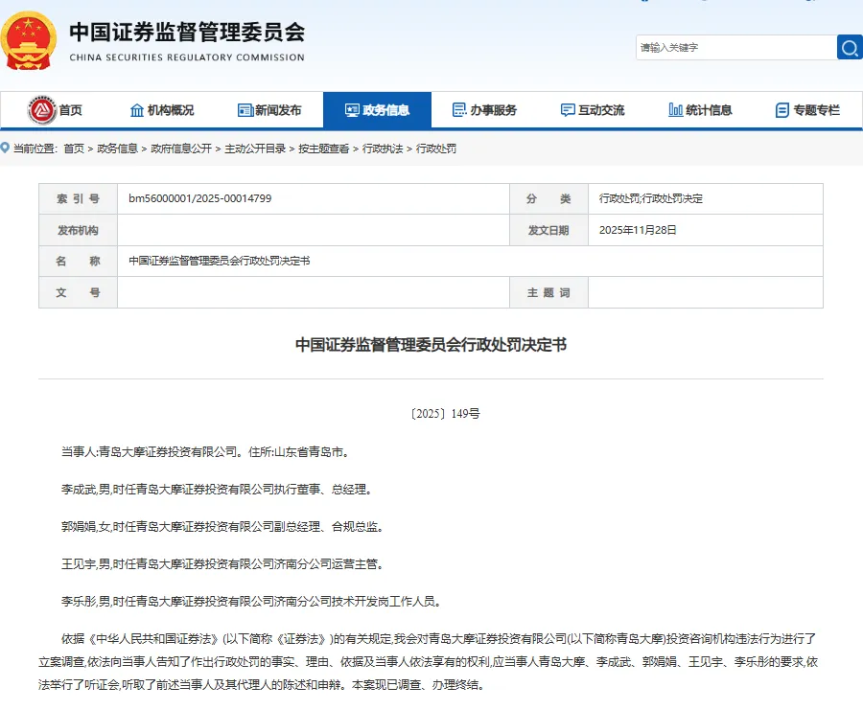Click 按主题查看 breadcrumb link

(323, 149)
